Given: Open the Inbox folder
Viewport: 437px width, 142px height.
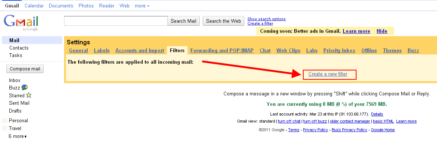Looking at the screenshot, I should click(x=15, y=81).
